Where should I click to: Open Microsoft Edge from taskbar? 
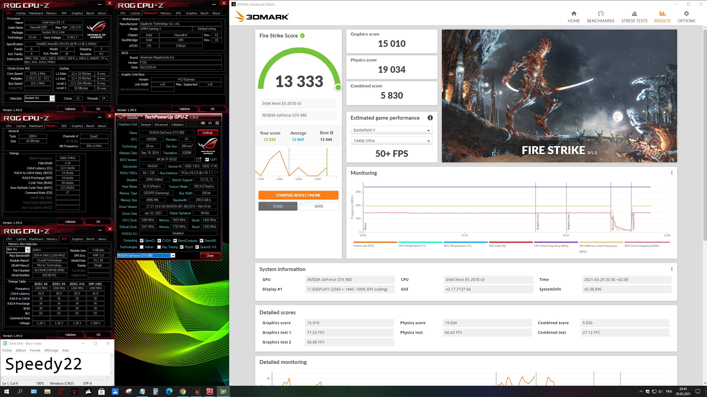point(169,391)
